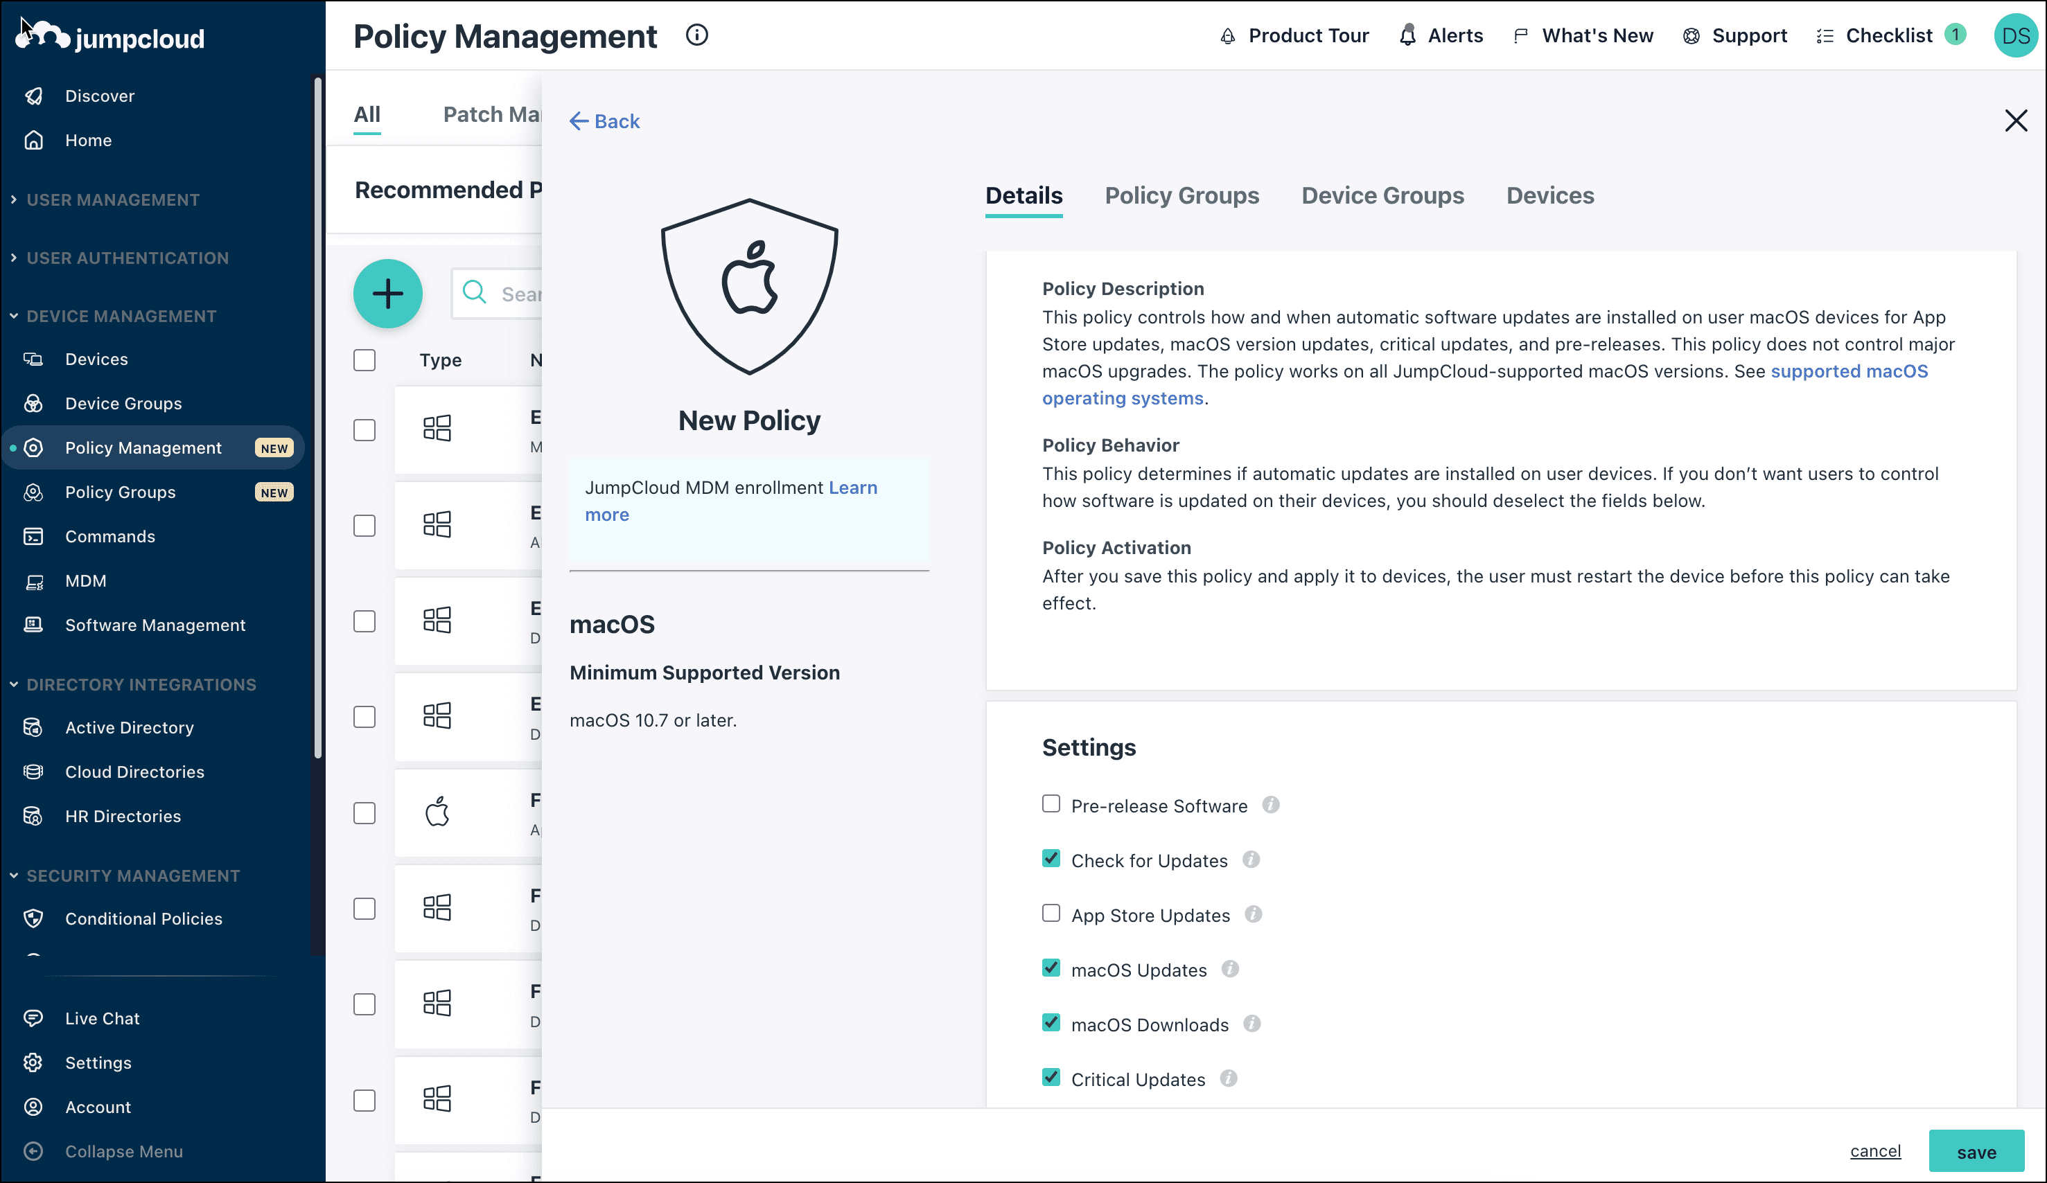This screenshot has width=2047, height=1183.
Task: Open the Support menu
Action: 1735,36
